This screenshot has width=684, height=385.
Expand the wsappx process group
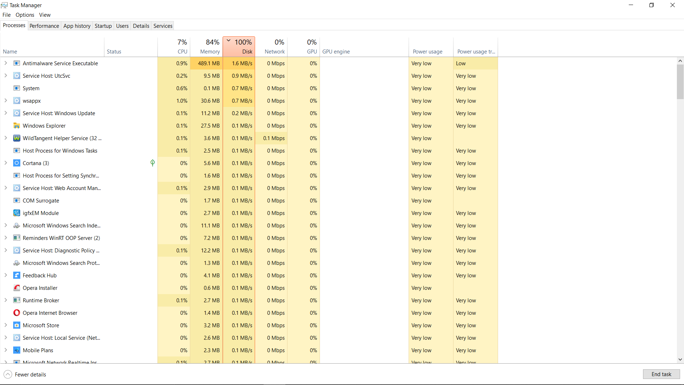click(x=6, y=101)
